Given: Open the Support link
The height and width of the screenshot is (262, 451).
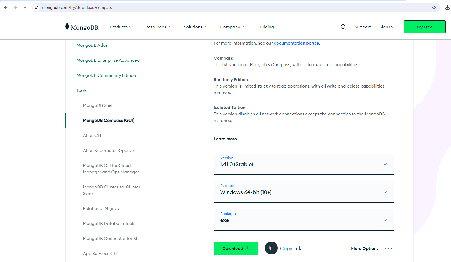Looking at the screenshot, I should [x=363, y=27].
